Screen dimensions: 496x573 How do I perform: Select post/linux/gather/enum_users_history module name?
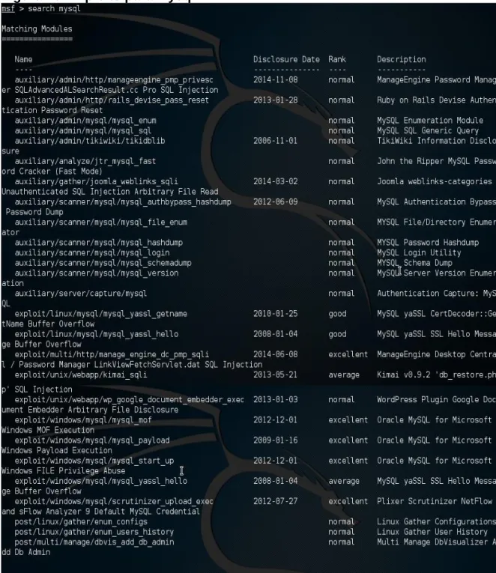coord(94,533)
